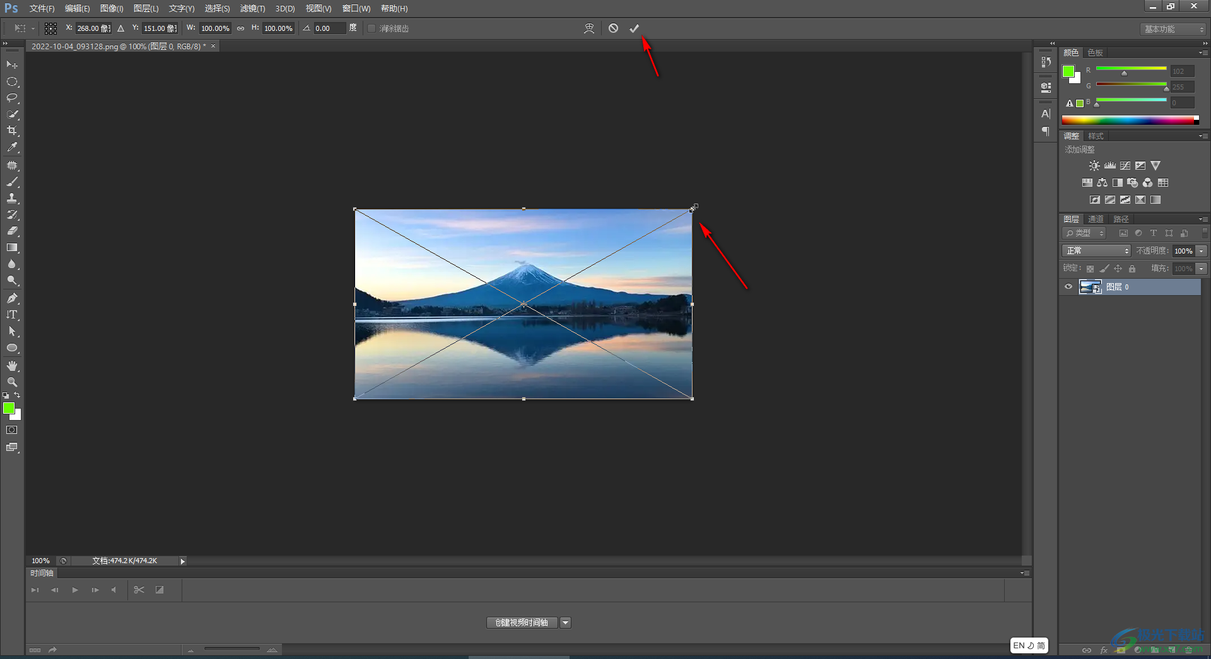Image resolution: width=1211 pixels, height=659 pixels.
Task: Expand the status bar document info arrow
Action: point(183,561)
